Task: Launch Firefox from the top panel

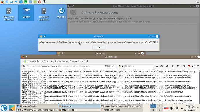Action: point(2,2)
